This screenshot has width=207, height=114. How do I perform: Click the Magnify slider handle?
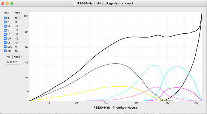pyautogui.click(x=5, y=64)
